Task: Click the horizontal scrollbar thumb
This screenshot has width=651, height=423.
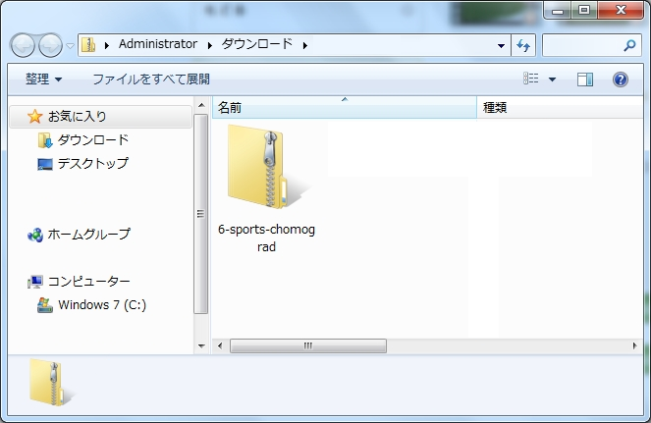Action: pyautogui.click(x=307, y=345)
